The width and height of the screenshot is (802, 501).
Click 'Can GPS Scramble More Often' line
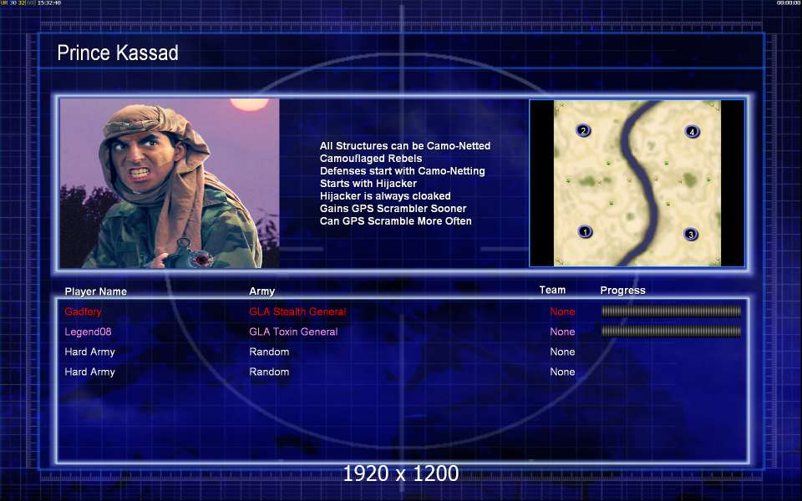[x=395, y=220]
